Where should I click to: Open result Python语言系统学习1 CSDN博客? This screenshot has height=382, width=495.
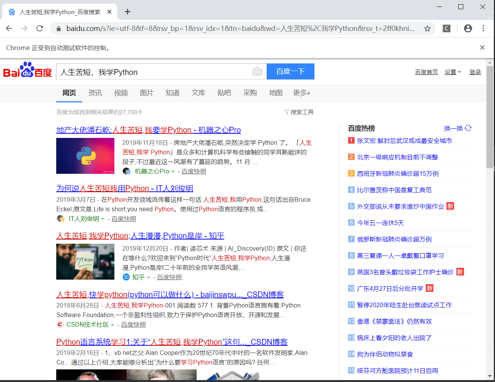(x=172, y=342)
